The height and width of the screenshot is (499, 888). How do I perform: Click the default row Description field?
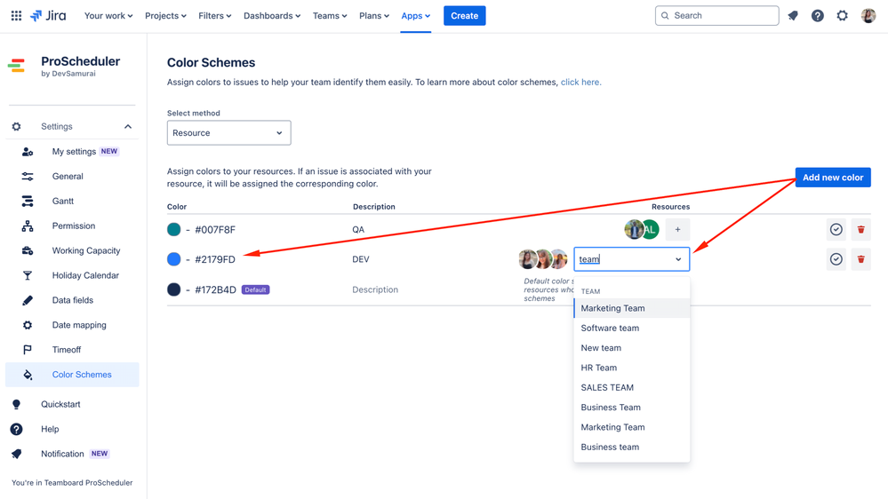(375, 289)
